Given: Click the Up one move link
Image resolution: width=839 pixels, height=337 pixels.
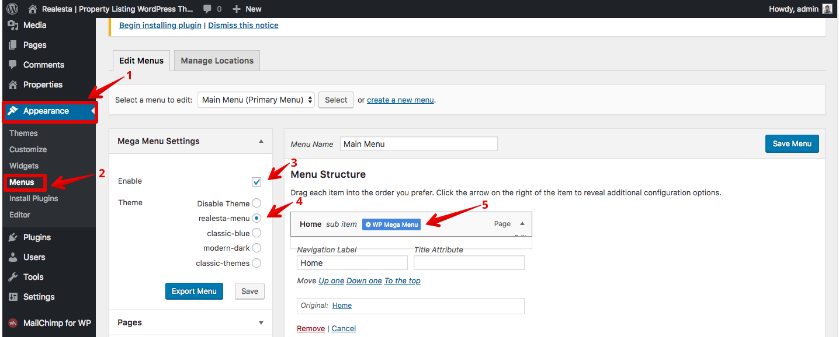Looking at the screenshot, I should [x=331, y=280].
